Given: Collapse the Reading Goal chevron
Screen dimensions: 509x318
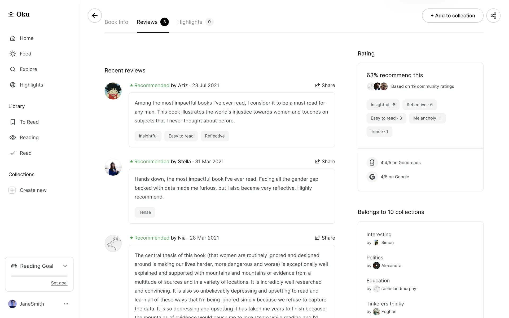Looking at the screenshot, I should [x=65, y=266].
